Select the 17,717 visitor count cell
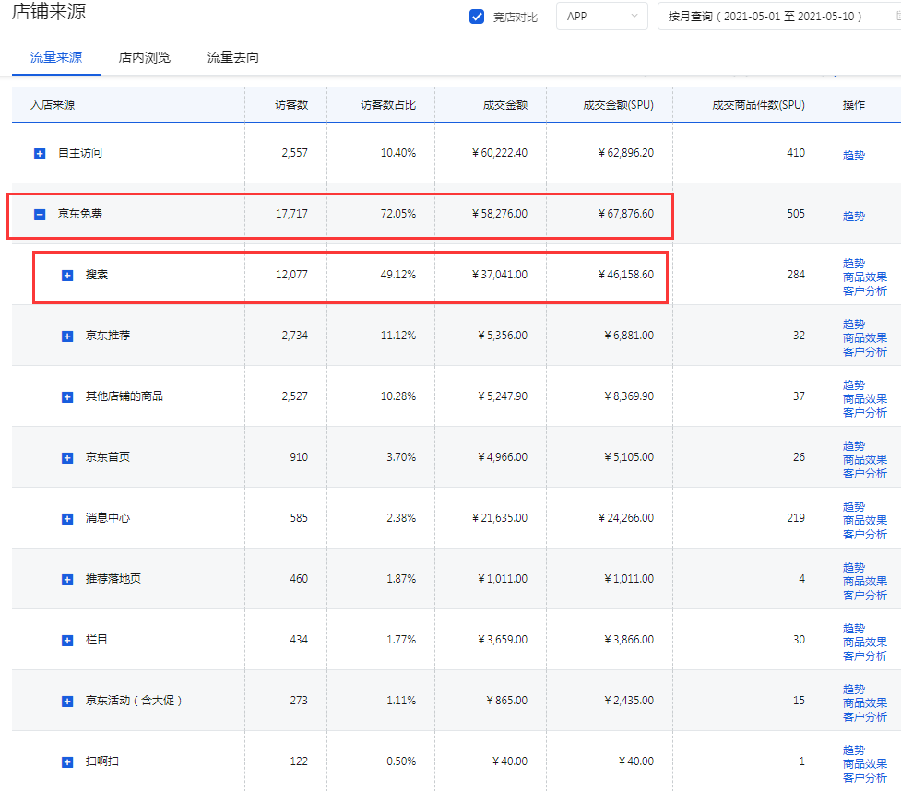This screenshot has height=791, width=901. coord(291,214)
